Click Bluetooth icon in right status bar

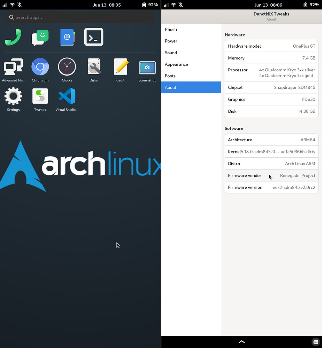click(181, 5)
